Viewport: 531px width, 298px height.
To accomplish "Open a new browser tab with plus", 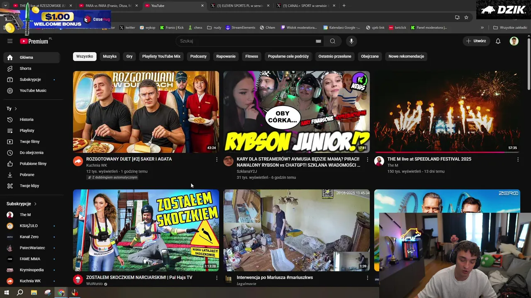I will (344, 6).
